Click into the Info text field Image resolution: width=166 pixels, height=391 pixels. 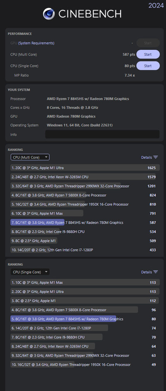coord(102,134)
